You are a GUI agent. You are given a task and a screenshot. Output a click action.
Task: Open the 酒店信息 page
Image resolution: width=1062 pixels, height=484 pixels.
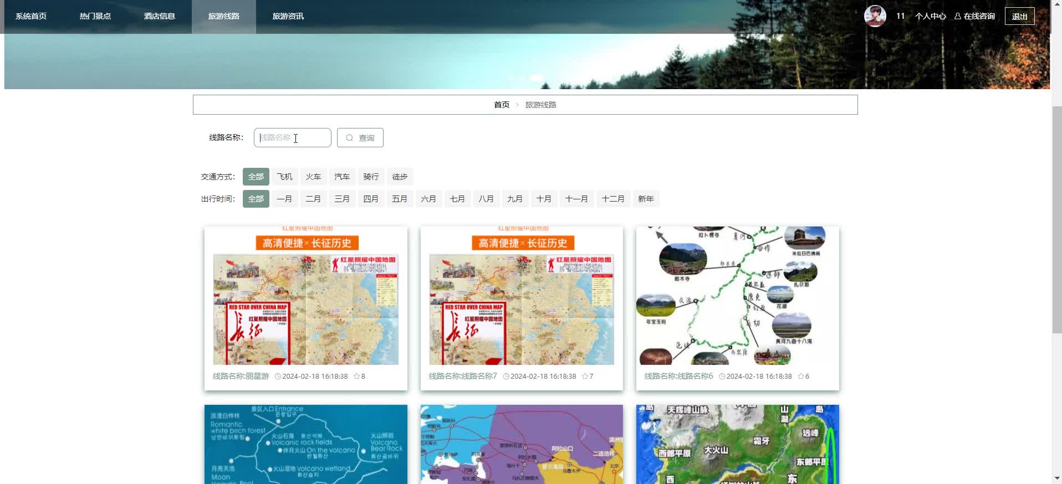pos(160,17)
